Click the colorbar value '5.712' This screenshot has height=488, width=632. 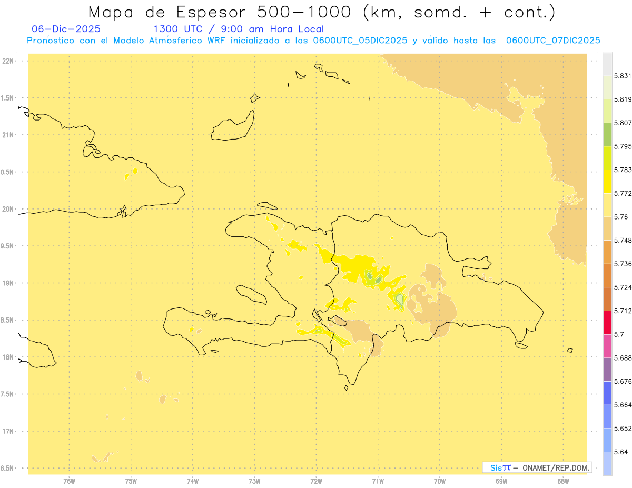click(623, 311)
